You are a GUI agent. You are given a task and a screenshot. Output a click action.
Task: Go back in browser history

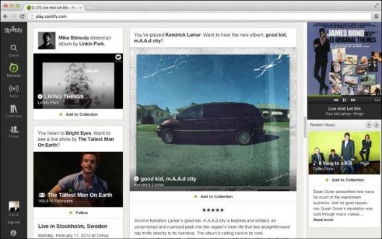point(6,16)
